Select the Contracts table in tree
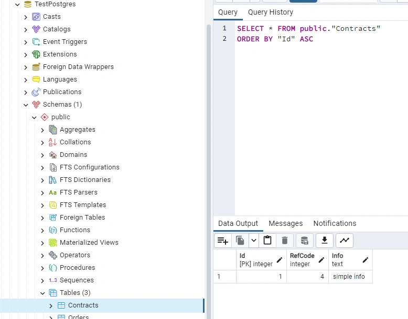Screen dimensions: 408x319 coord(83,305)
